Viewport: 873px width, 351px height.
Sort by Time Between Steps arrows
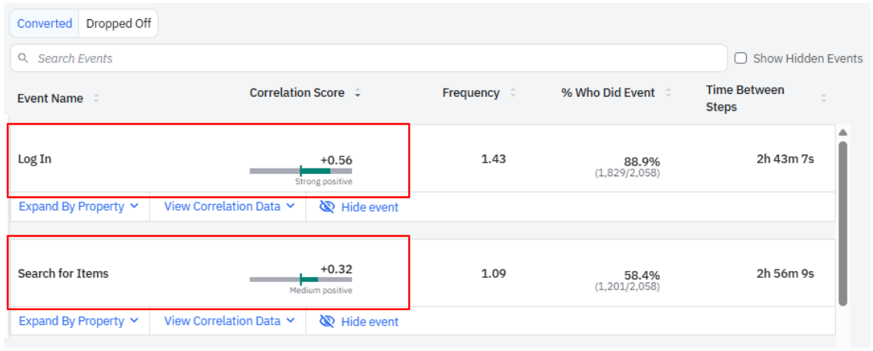pos(823,99)
